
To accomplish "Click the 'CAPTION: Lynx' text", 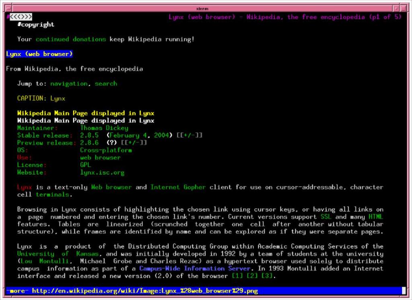I will click(41, 99).
